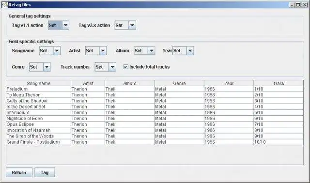Expand the Artist action dropdown
This screenshot has height=183, width=310.
coord(96,51)
